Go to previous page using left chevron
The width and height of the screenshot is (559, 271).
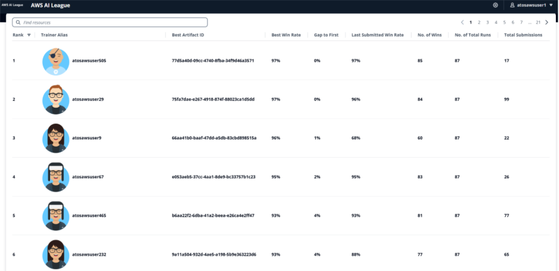pos(462,22)
